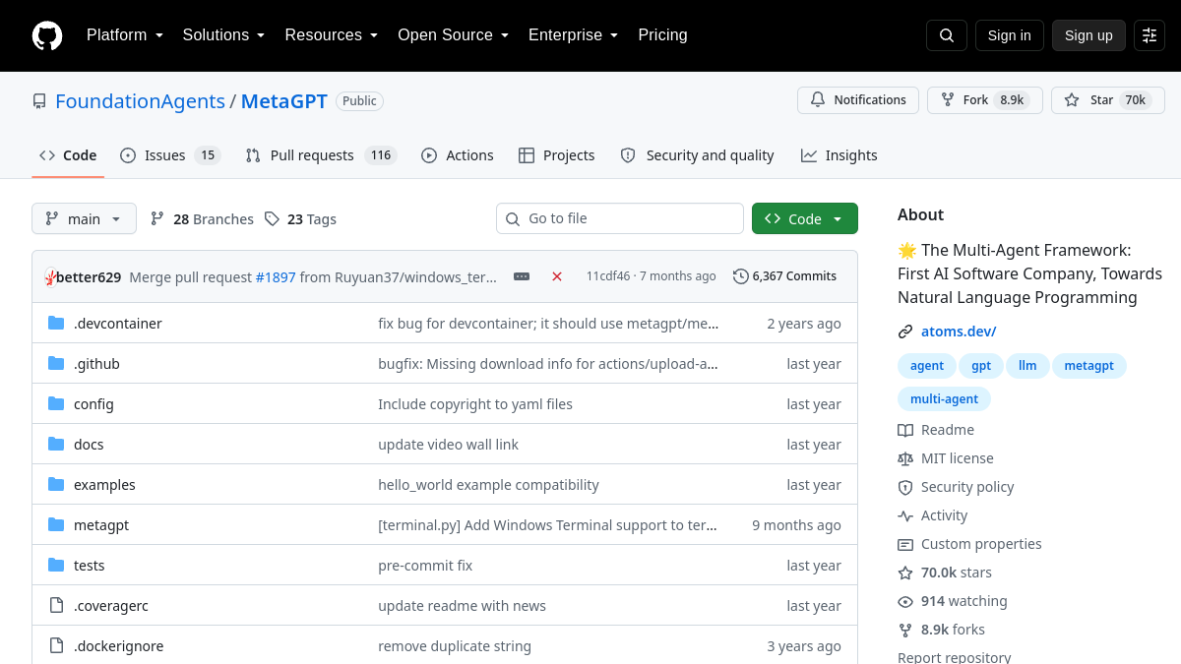Expand the Platform menu
Viewport: 1181px width, 664px height.
(x=125, y=35)
